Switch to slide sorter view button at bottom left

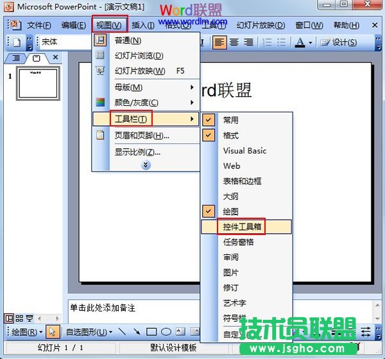19,319
